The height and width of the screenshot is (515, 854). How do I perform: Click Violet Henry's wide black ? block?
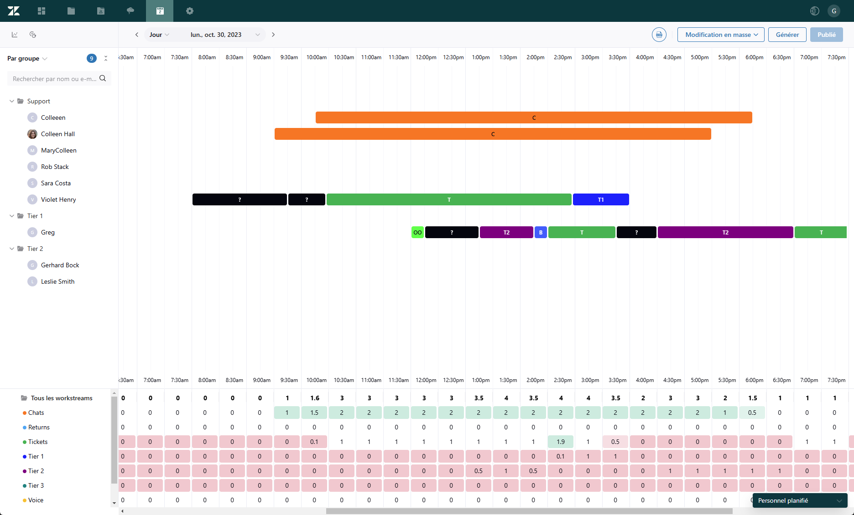coord(240,199)
